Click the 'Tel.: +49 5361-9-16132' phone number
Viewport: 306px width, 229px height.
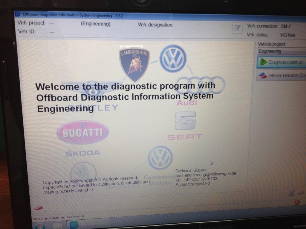pos(196,179)
